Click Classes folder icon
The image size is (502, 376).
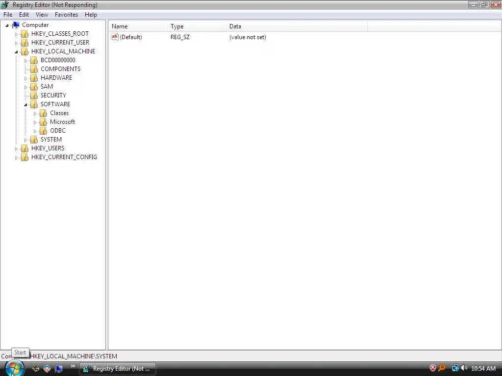coord(43,113)
